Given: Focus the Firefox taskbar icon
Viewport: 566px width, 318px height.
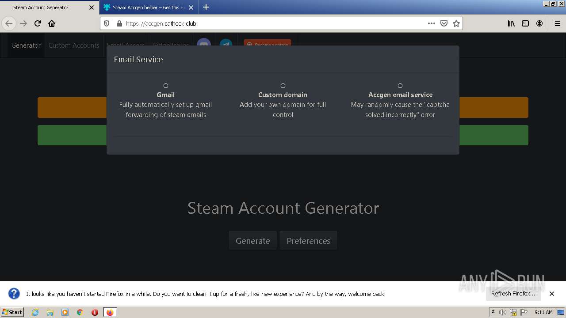Looking at the screenshot, I should pyautogui.click(x=110, y=312).
